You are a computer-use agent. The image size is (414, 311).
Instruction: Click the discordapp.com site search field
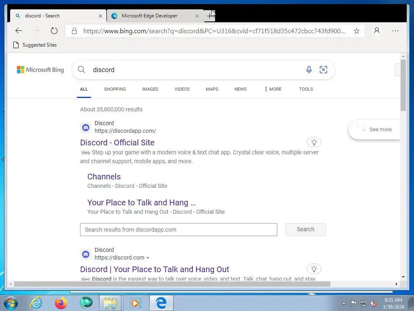[x=179, y=230]
